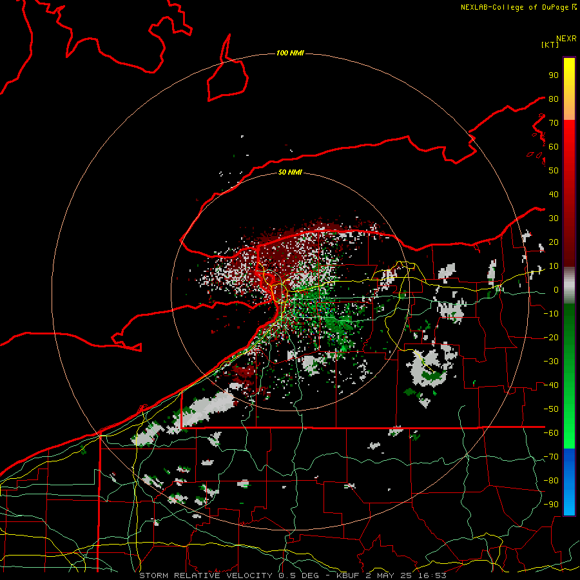Image resolution: width=580 pixels, height=580 pixels.
Task: Click the 50 NMI range ring label
Action: click(290, 172)
